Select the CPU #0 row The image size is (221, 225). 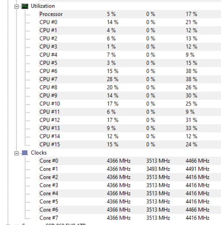[130, 22]
